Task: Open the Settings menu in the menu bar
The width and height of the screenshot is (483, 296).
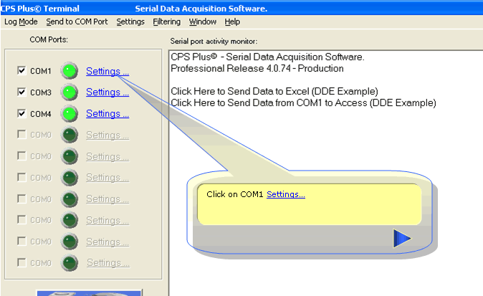Action: (x=130, y=22)
